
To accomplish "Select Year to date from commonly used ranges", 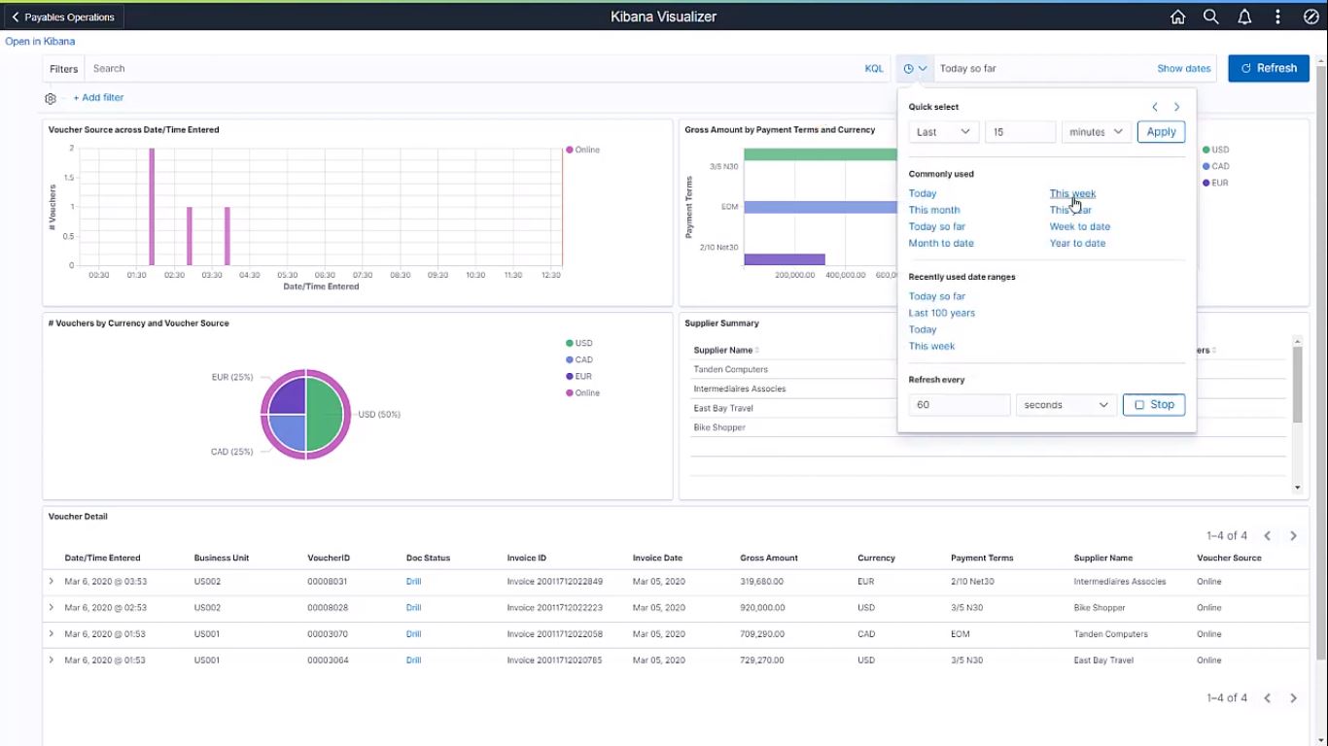I will point(1075,243).
